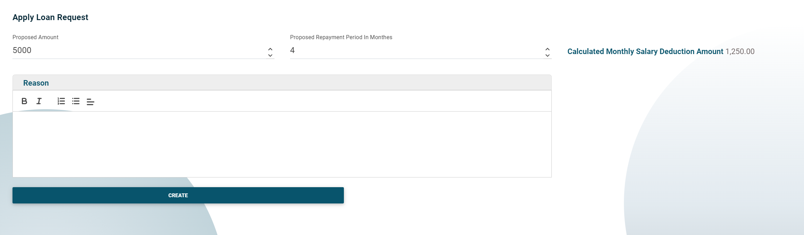Screen dimensions: 804x235
Task: Insert a bullet list in Reason
Action: [76, 101]
